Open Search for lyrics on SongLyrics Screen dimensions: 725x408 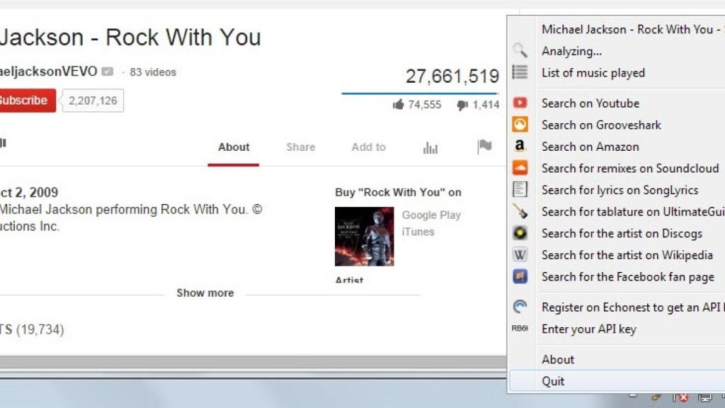tap(620, 190)
